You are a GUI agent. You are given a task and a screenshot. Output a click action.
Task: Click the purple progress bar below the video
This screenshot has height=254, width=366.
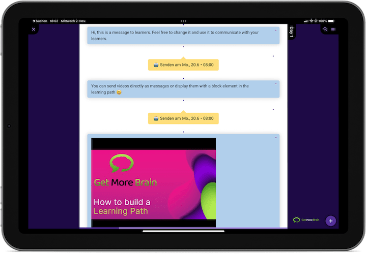click(183, 228)
